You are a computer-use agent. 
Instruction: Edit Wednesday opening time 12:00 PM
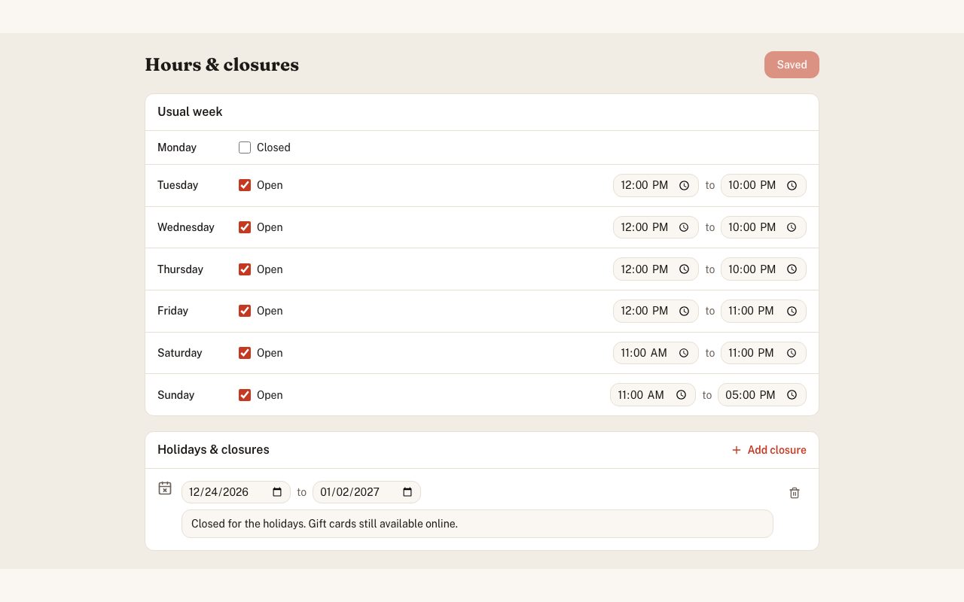(656, 227)
